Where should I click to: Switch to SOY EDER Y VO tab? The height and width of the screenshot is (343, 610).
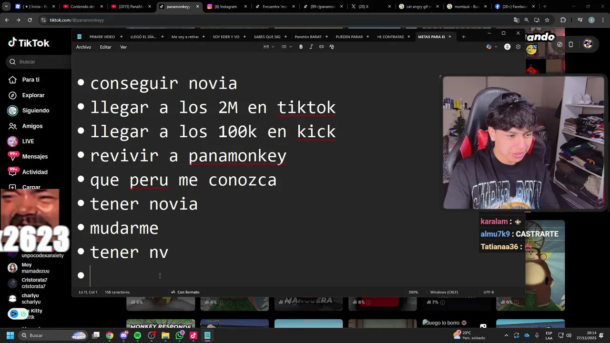[226, 37]
